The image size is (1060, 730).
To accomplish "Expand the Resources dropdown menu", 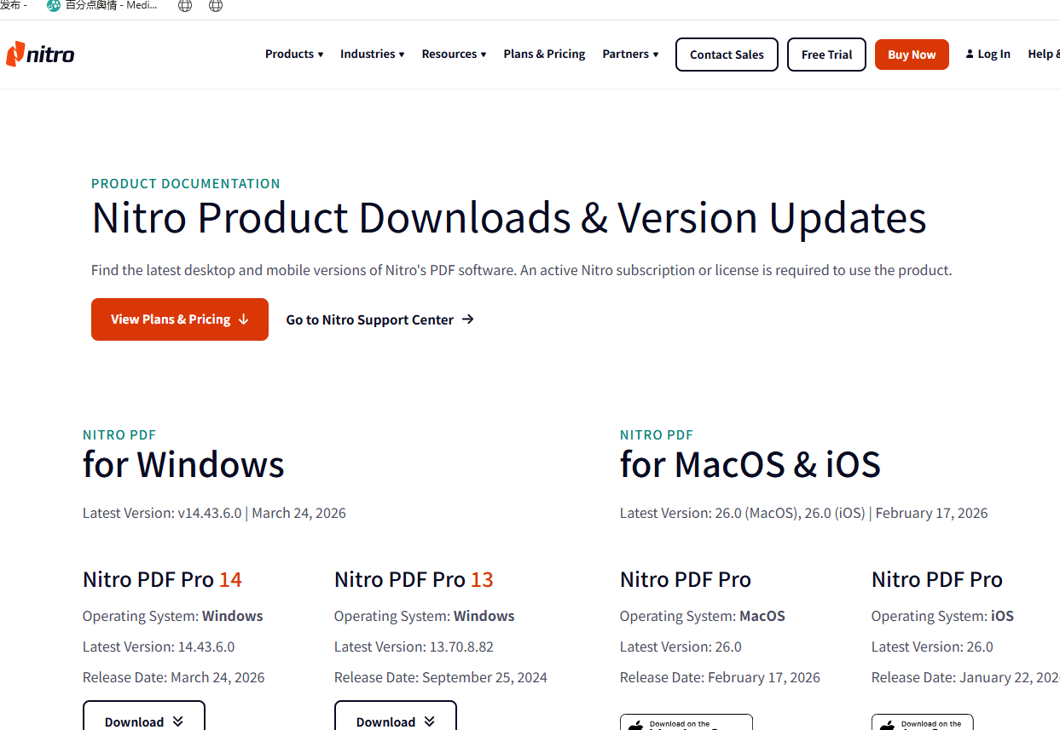I will point(455,54).
